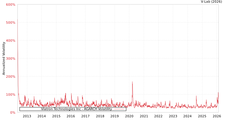
Task: Click the 2019 x-axis label
Action: 115,116
